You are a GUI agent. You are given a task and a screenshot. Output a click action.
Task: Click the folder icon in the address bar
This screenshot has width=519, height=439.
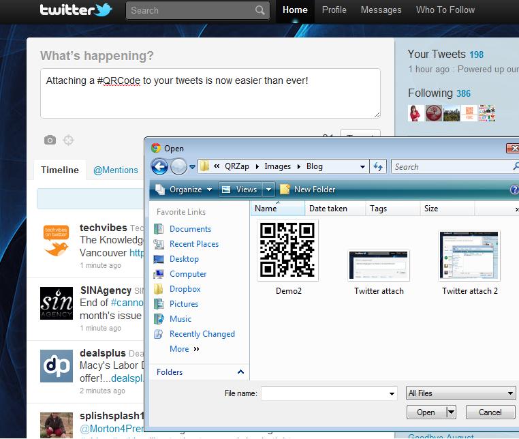point(204,166)
